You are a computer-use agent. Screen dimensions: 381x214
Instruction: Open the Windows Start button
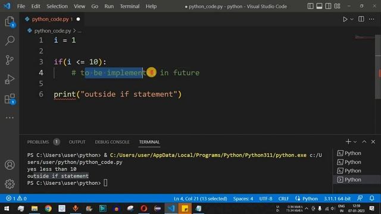(x=7, y=209)
